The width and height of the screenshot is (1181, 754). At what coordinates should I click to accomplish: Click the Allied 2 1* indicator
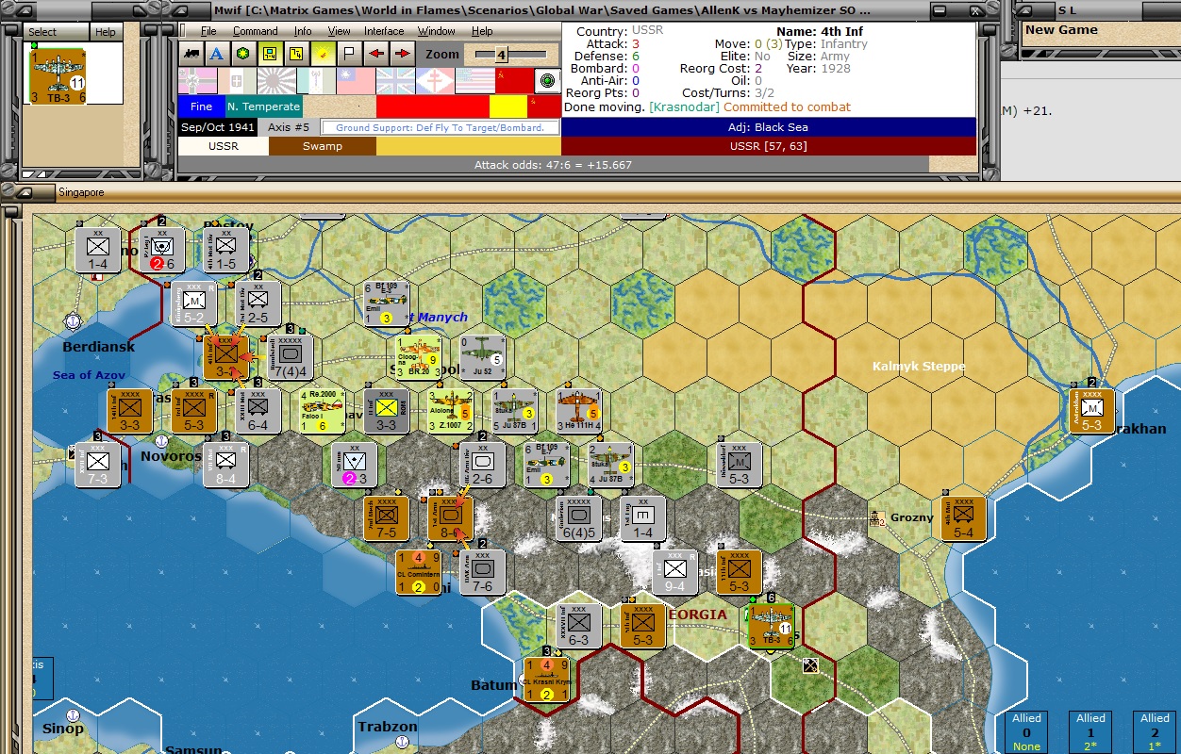1155,731
